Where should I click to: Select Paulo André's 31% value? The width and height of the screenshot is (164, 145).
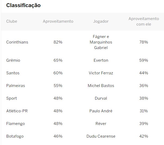pos(144,111)
